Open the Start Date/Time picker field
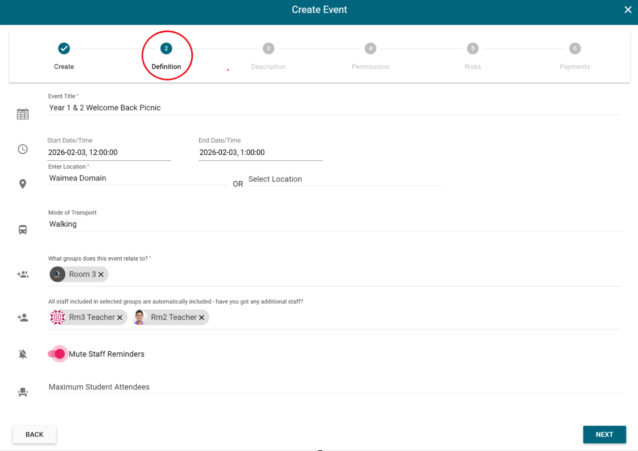 pyautogui.click(x=109, y=152)
